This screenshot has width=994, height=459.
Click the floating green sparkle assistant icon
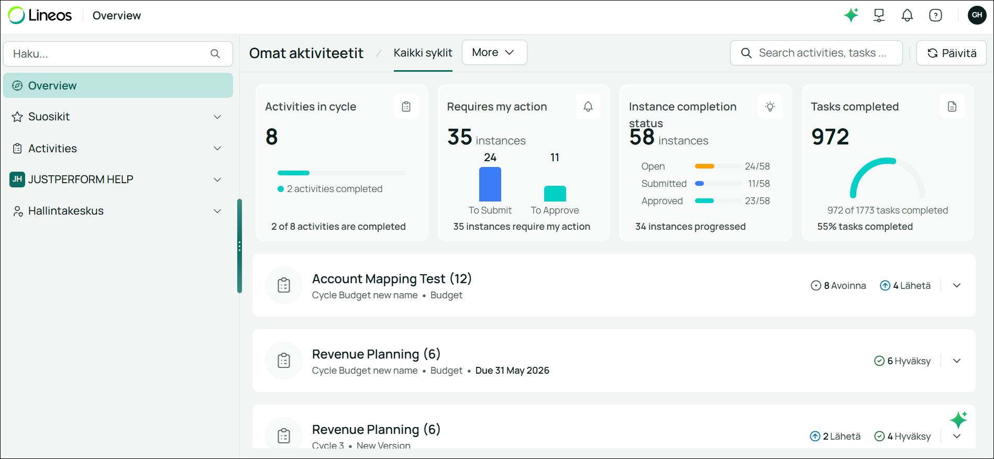point(958,420)
